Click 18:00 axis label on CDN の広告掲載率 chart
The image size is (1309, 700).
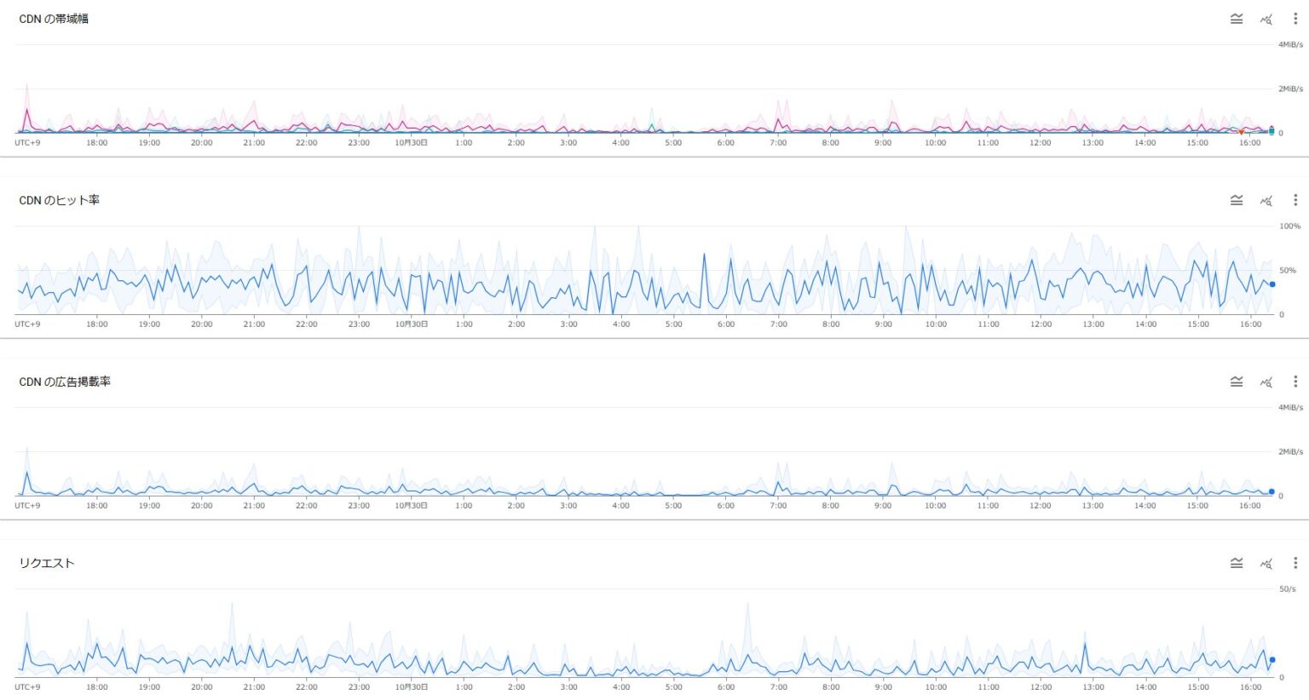(96, 506)
